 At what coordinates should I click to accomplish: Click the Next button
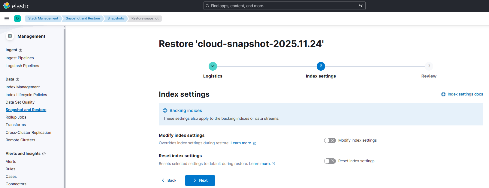200,181
